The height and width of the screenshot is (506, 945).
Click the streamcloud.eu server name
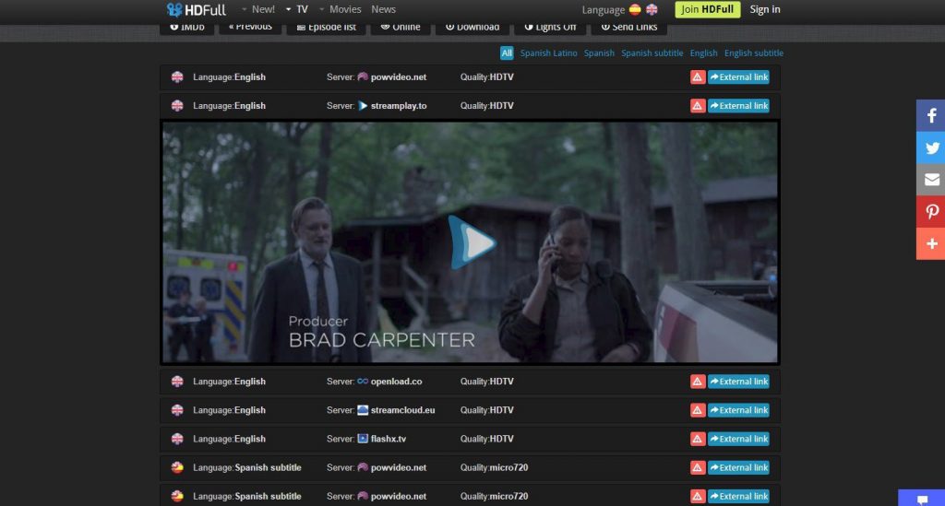click(402, 410)
